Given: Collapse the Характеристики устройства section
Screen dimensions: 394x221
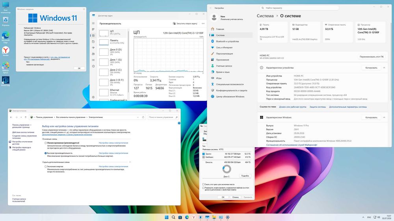Looking at the screenshot, I should [x=384, y=68].
